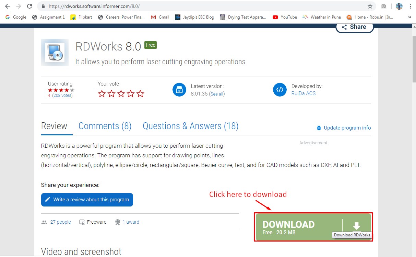This screenshot has width=416, height=257.
Task: Click Update program info link
Action: tap(344, 128)
